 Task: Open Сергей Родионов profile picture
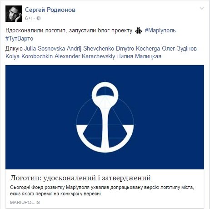(14, 14)
